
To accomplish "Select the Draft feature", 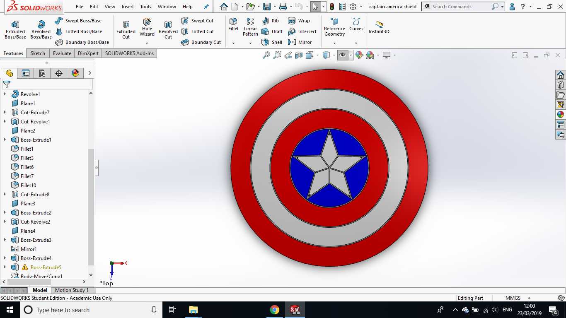I will (272, 31).
